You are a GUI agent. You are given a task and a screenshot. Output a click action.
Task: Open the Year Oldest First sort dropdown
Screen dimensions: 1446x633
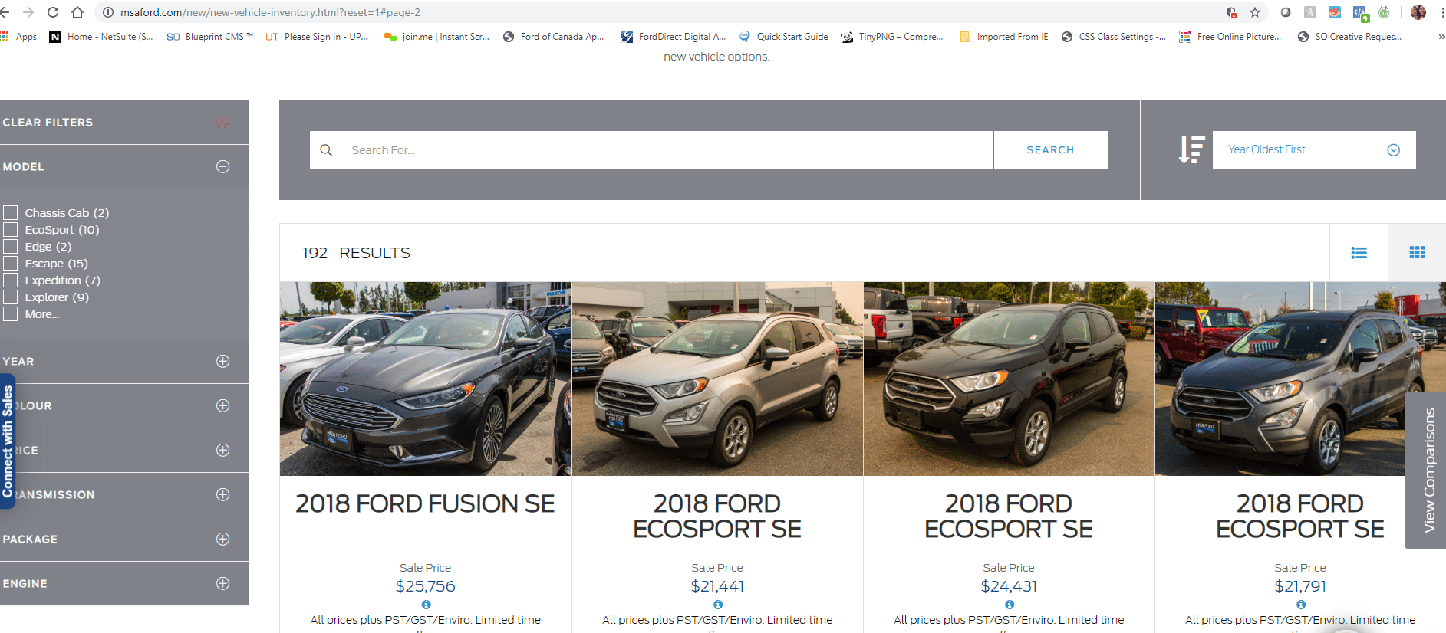[1314, 150]
